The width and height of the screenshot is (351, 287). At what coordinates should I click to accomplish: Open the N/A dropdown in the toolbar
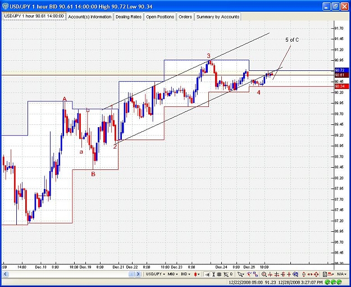click(x=341, y=274)
